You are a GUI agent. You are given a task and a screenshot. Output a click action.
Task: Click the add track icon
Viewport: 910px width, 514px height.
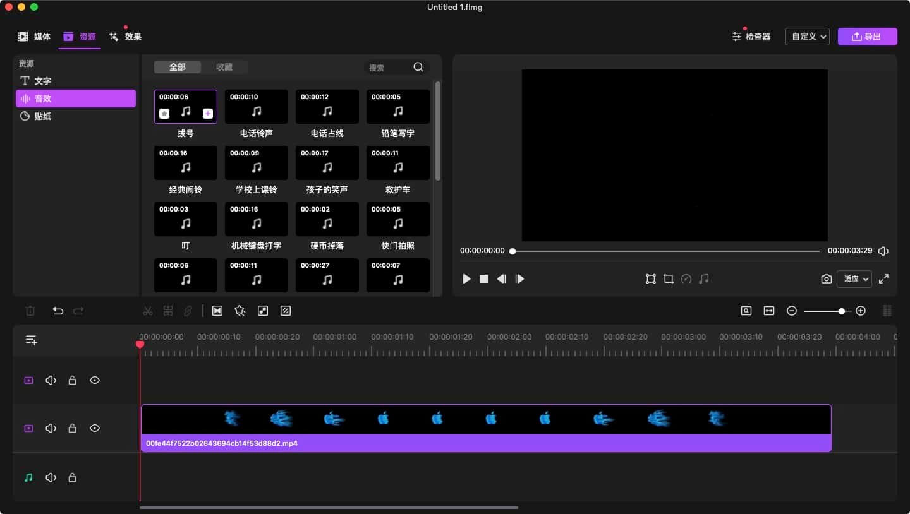[x=31, y=340]
